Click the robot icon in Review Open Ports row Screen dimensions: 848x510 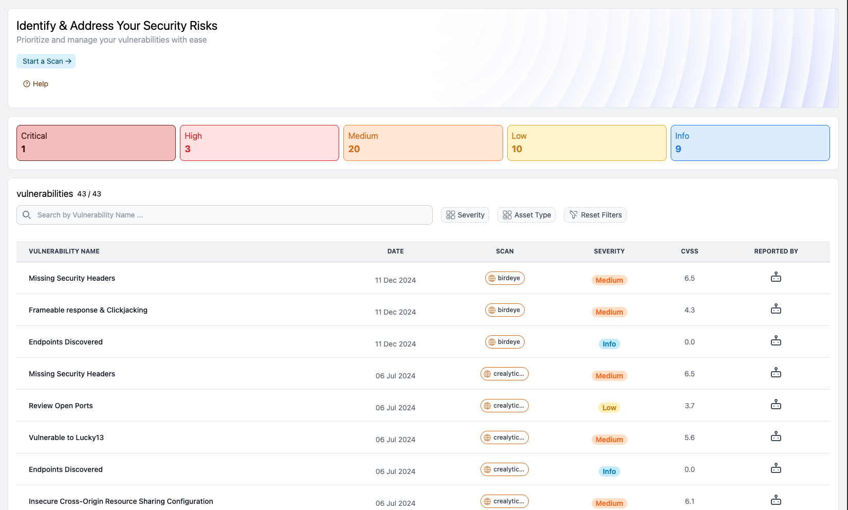click(776, 405)
